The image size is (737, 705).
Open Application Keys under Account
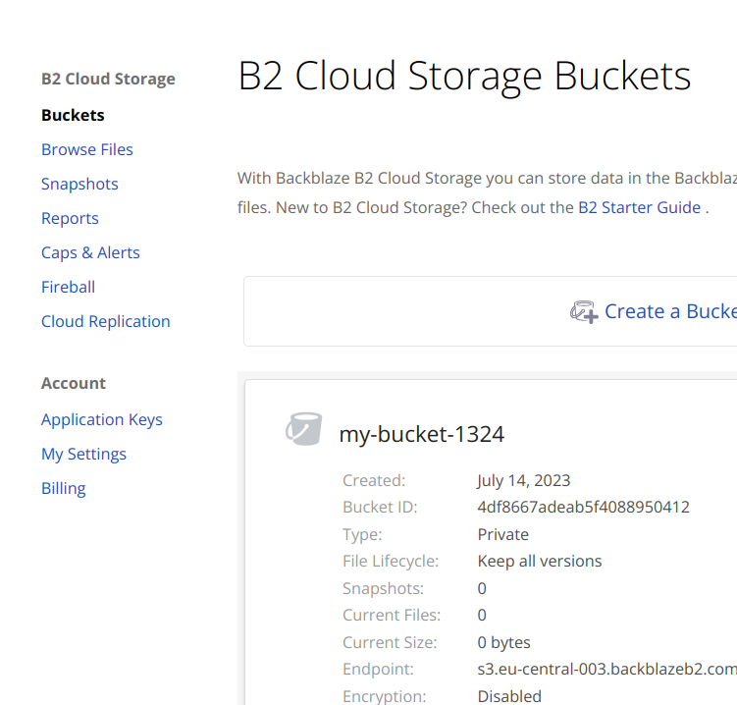click(101, 419)
